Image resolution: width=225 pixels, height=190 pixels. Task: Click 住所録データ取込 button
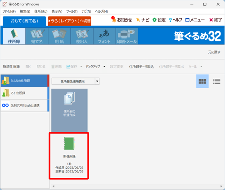click(141, 67)
